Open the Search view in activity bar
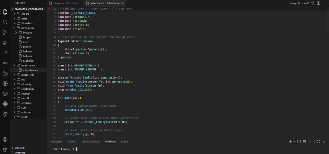The height and width of the screenshot is (154, 329). [5, 22]
